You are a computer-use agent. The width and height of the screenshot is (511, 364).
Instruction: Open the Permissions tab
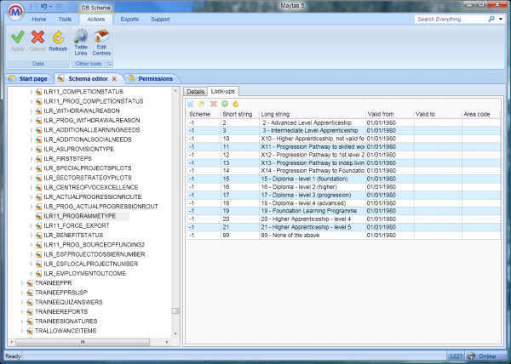pos(153,78)
